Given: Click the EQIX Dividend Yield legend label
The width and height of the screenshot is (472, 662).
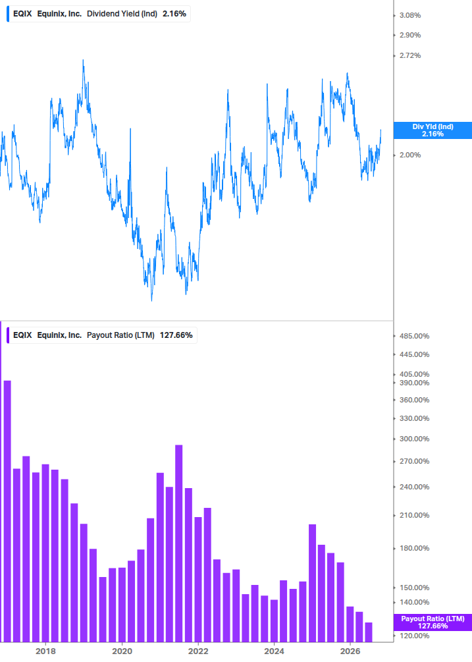Looking at the screenshot, I should [99, 14].
